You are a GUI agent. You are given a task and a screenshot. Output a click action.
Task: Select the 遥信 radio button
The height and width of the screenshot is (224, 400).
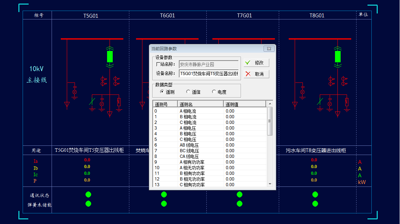tap(188, 91)
